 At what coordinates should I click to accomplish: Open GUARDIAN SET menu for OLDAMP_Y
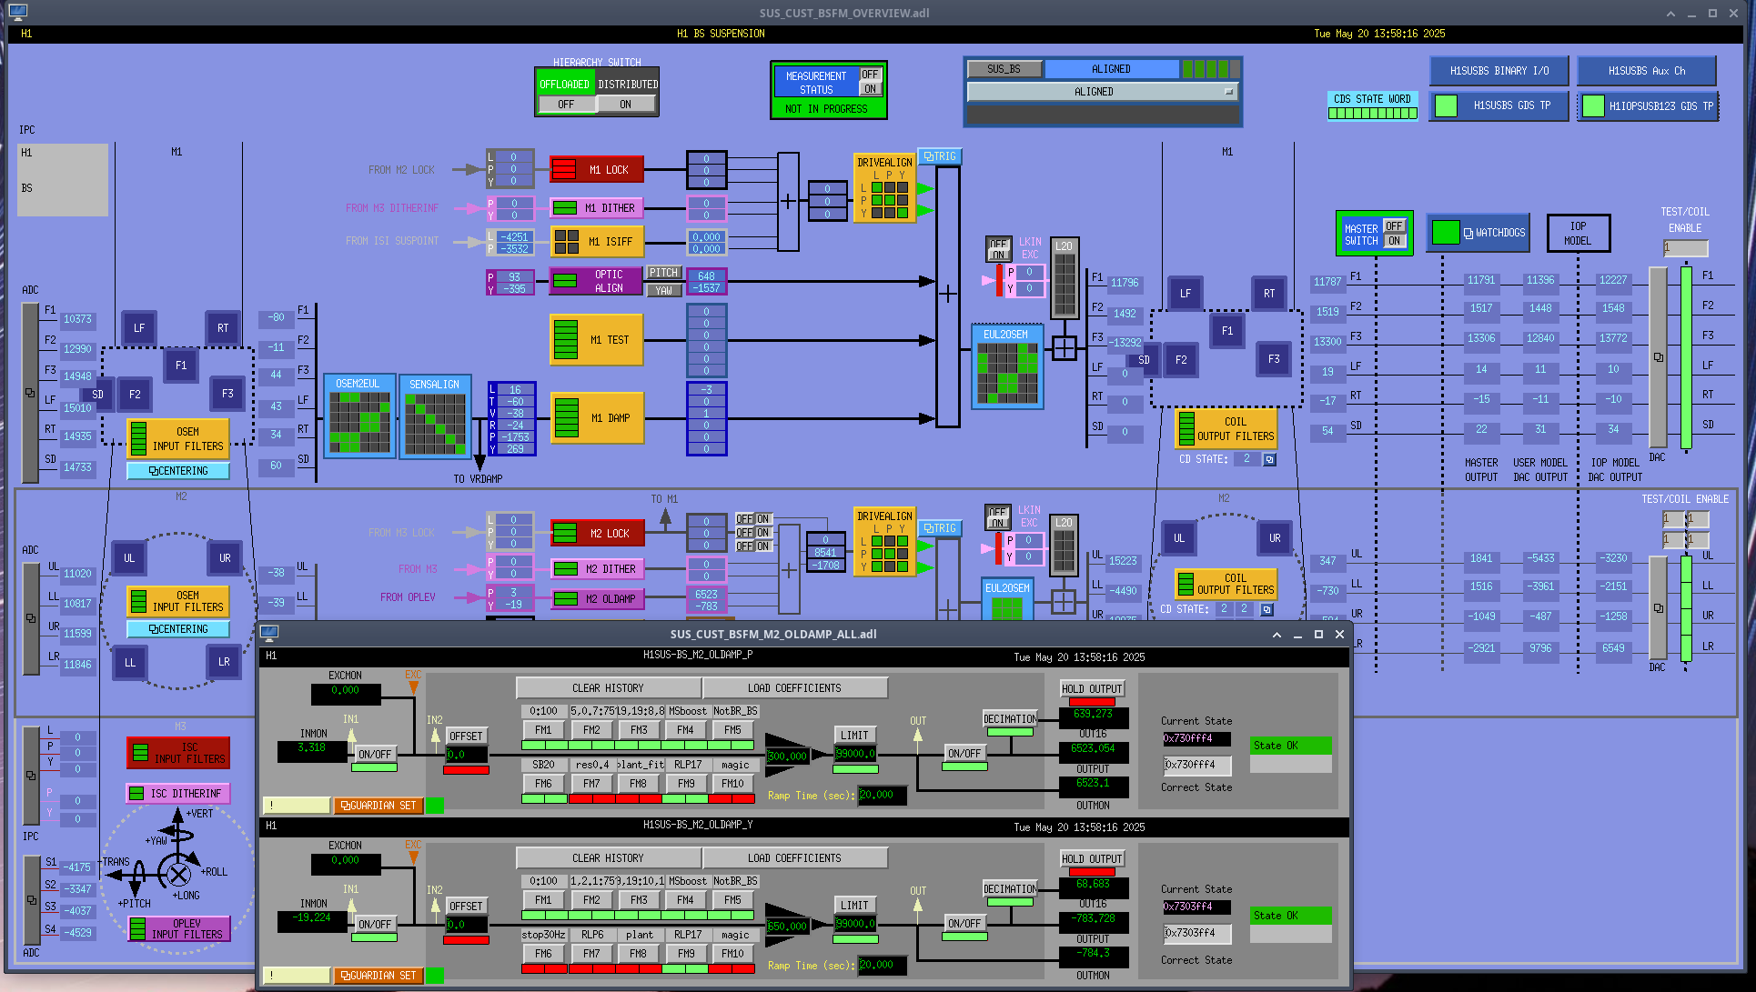(378, 976)
